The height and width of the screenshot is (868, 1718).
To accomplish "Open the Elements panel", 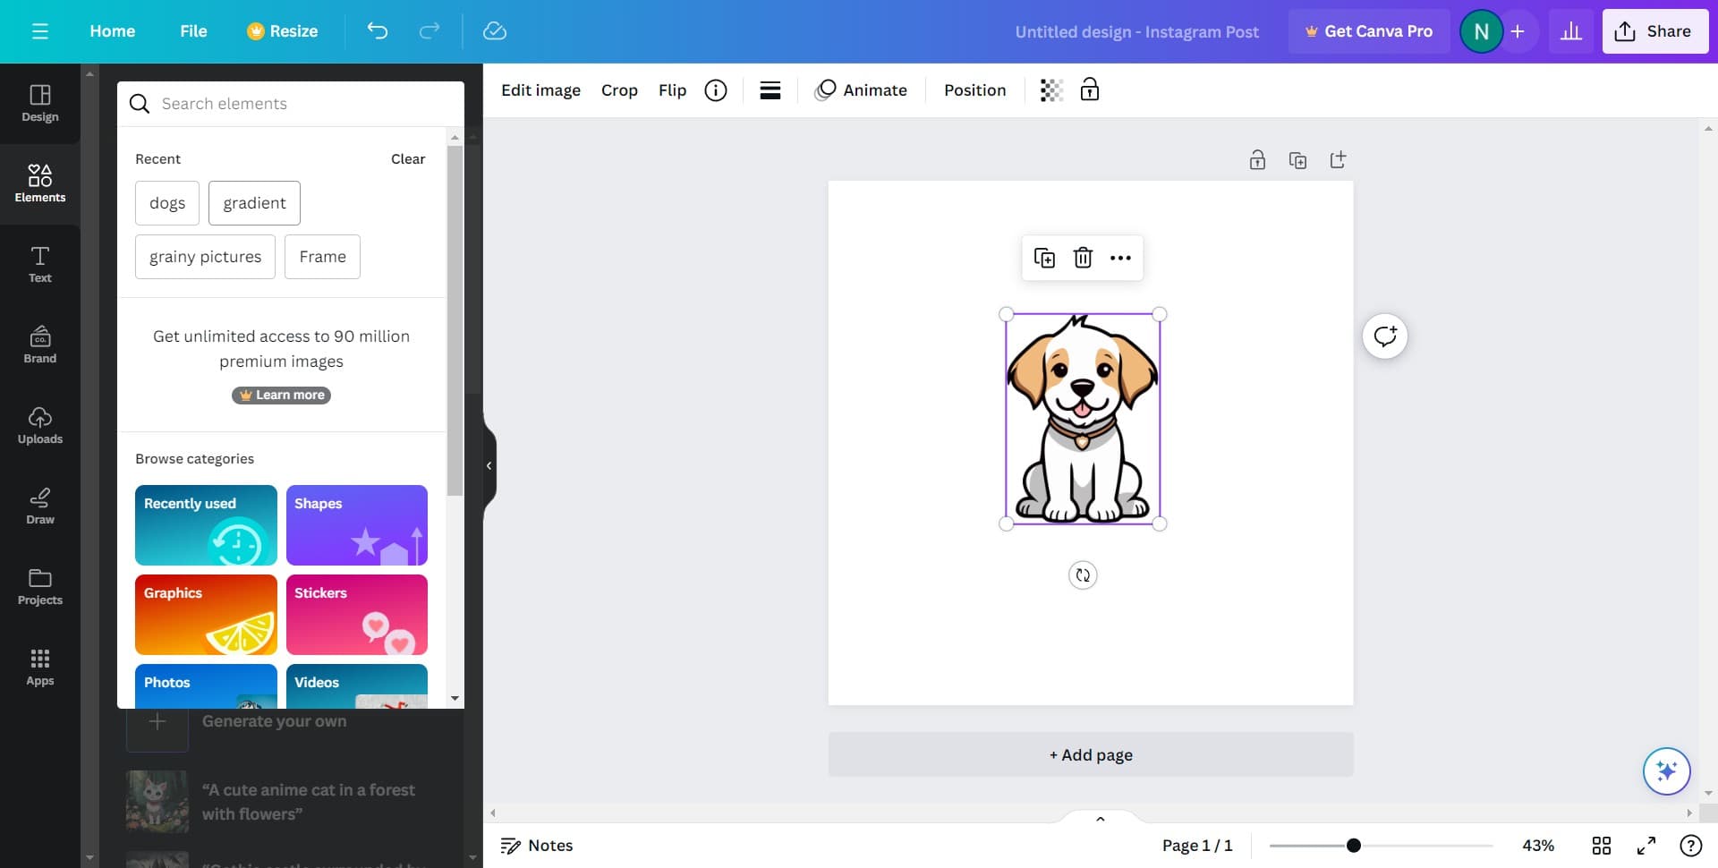I will (39, 183).
